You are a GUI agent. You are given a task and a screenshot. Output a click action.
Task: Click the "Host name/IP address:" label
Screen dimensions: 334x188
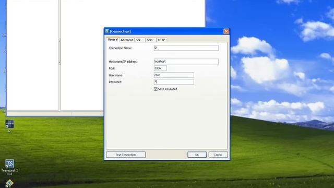123,62
